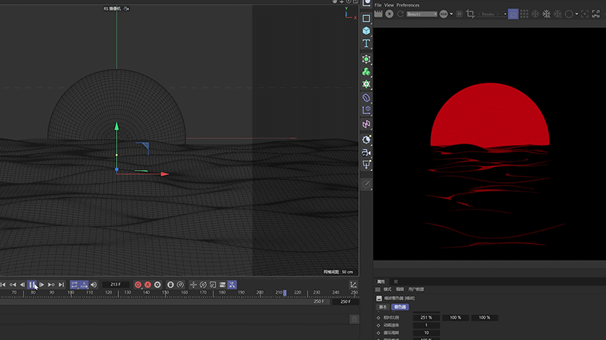Open the MoGraph Cloner icon
Image resolution: width=606 pixels, height=340 pixels.
click(x=366, y=72)
